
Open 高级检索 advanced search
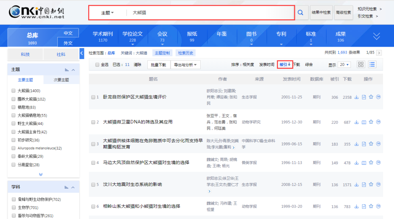pos(343,13)
